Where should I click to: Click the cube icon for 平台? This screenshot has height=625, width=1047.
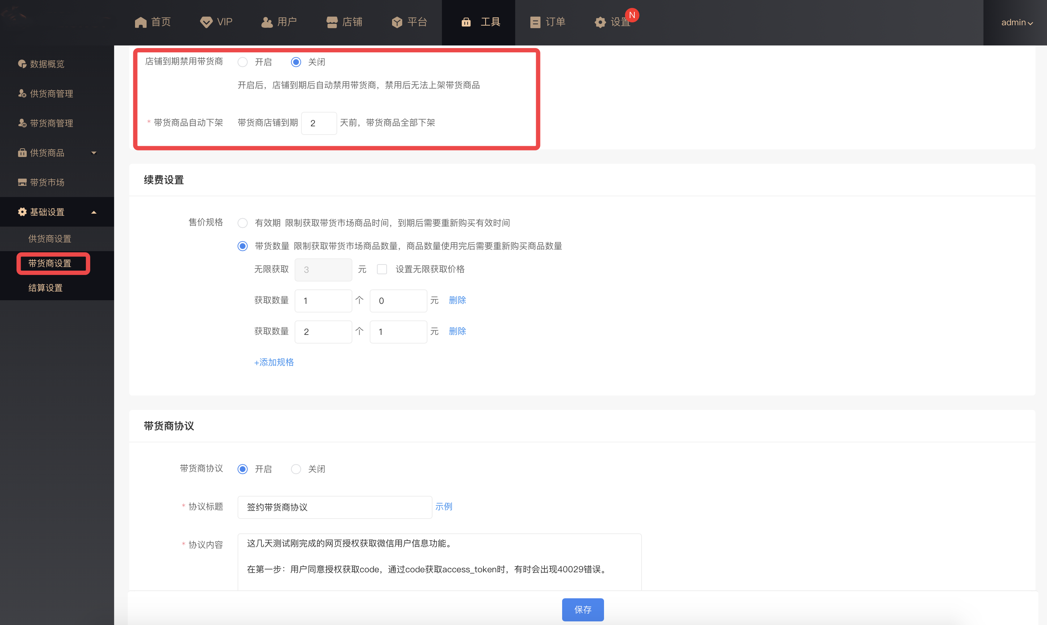click(x=397, y=22)
